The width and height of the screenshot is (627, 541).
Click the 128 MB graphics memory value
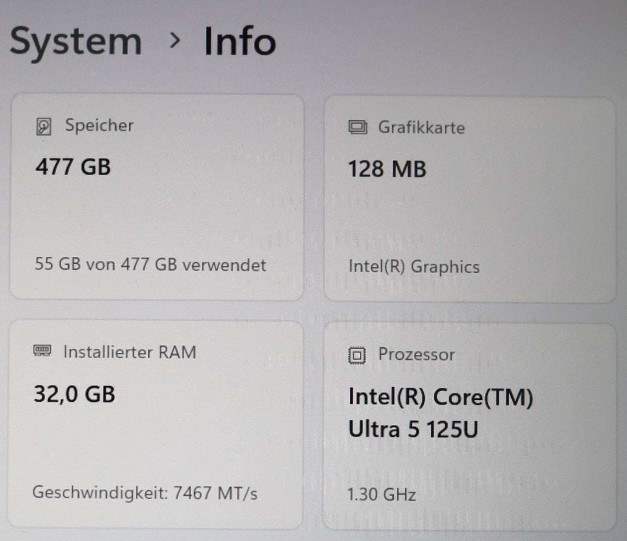point(387,170)
